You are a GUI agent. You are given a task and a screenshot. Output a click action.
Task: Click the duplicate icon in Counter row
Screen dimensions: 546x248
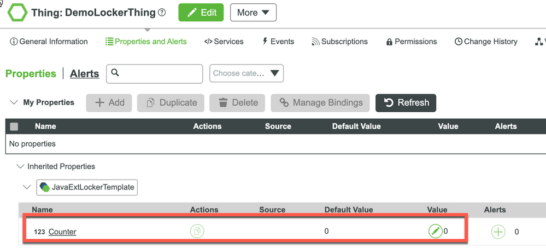pos(197,231)
